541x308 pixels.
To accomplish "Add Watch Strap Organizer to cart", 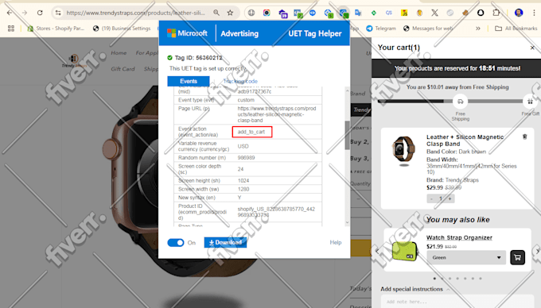I will point(518,257).
